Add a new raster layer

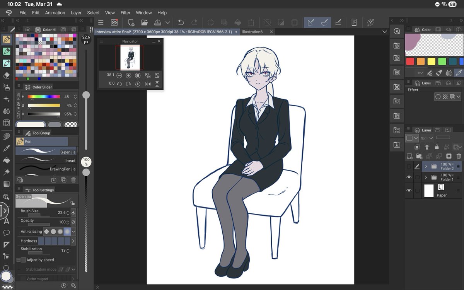point(409,156)
